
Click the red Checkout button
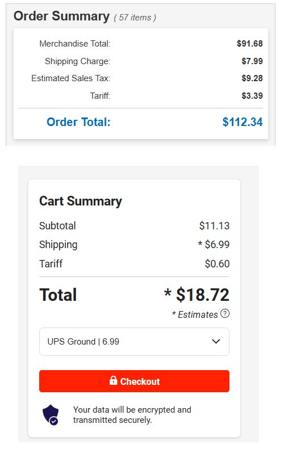coord(134,381)
